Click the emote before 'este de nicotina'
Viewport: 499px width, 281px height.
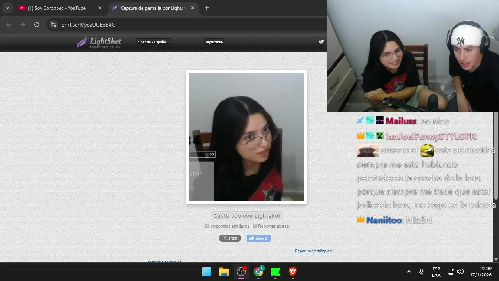[x=427, y=150]
